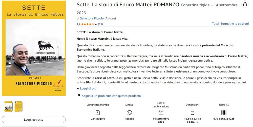Click the publication date calendar icon
The width and height of the screenshot is (253, 127).
161,113
